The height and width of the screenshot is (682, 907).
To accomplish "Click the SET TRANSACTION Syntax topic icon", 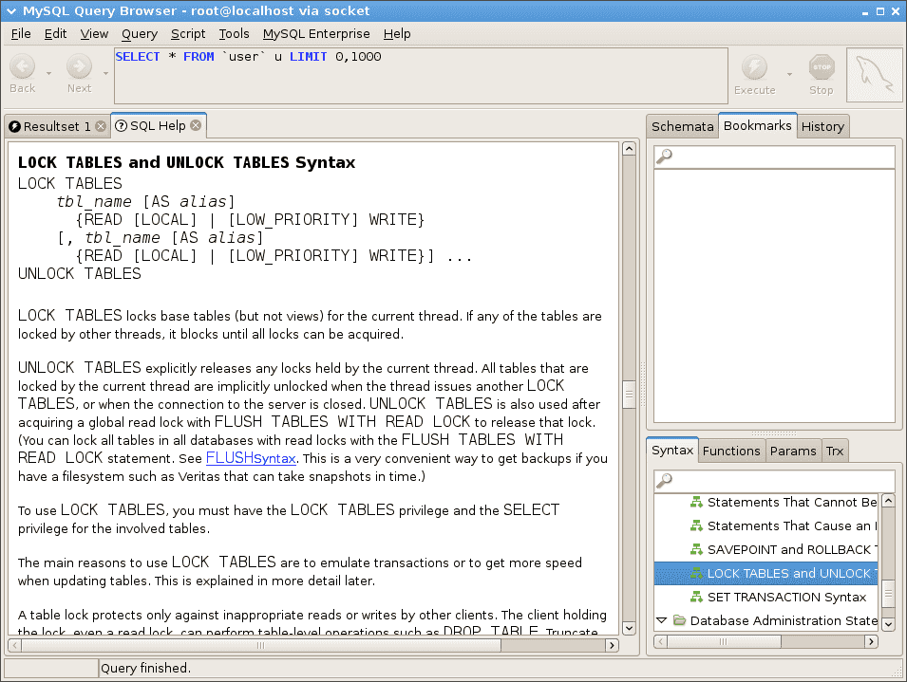I will pyautogui.click(x=696, y=597).
